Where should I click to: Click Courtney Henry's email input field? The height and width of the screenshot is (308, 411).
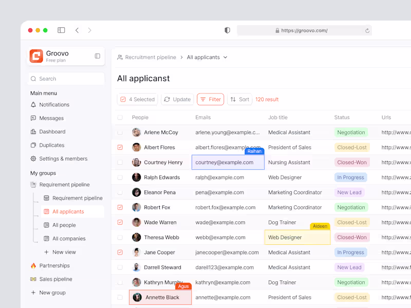pos(228,162)
